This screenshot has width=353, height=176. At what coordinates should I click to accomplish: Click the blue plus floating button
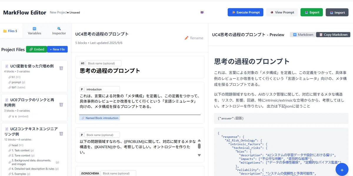342,170
